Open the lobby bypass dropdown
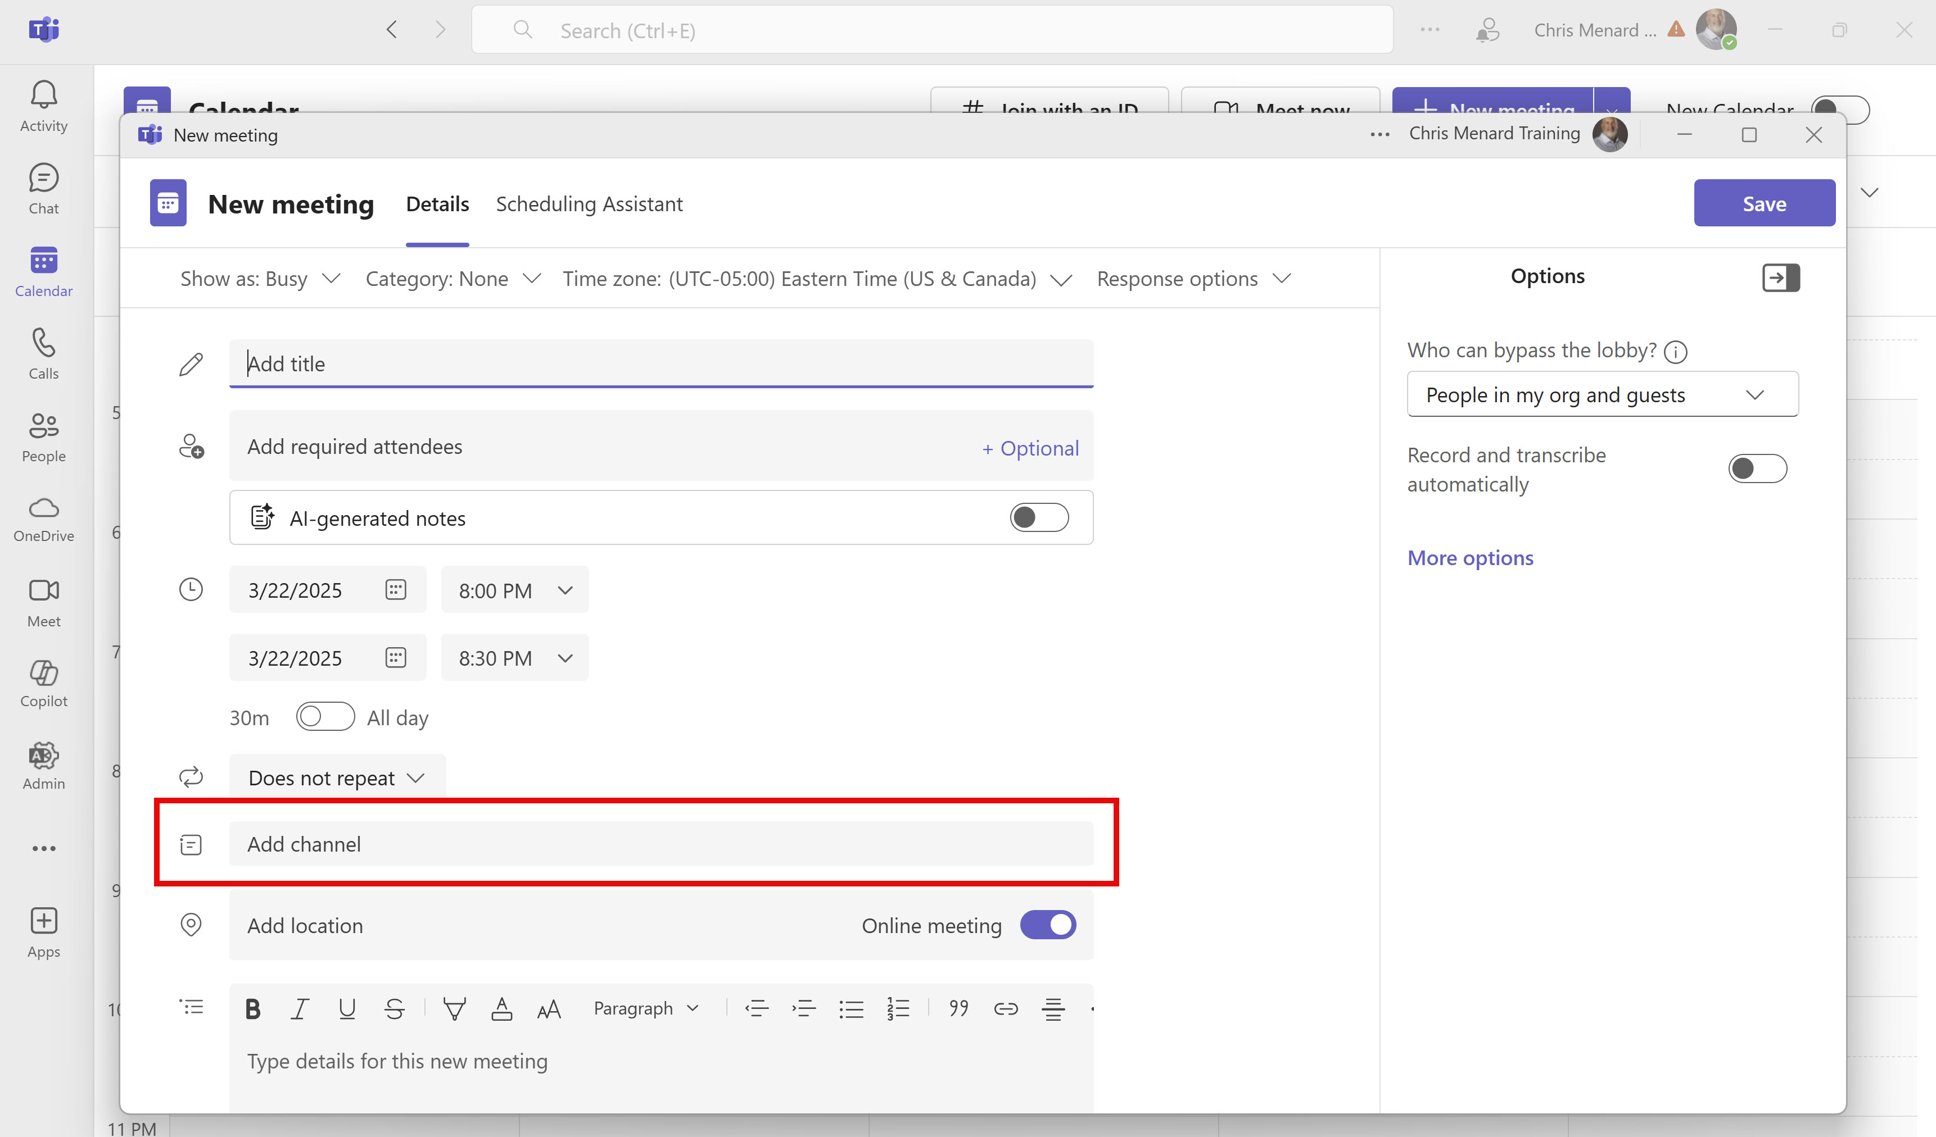 [1602, 394]
